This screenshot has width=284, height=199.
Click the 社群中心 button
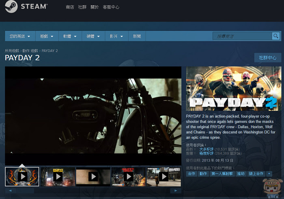(267, 58)
